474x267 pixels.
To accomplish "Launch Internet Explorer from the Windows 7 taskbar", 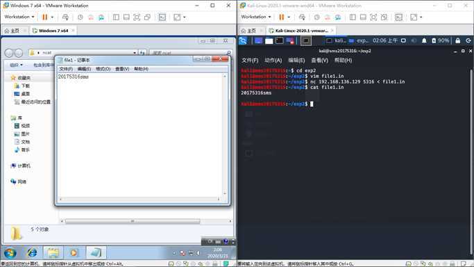I will 32,252.
